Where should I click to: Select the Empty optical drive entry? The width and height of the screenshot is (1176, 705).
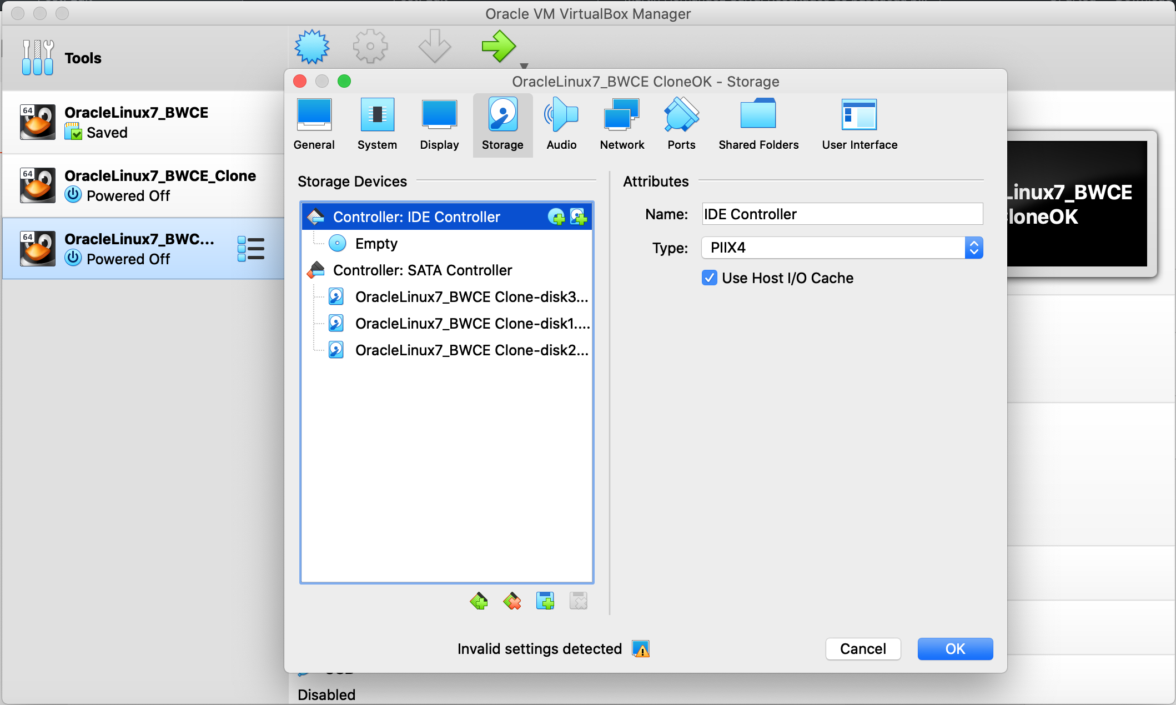pyautogui.click(x=447, y=244)
